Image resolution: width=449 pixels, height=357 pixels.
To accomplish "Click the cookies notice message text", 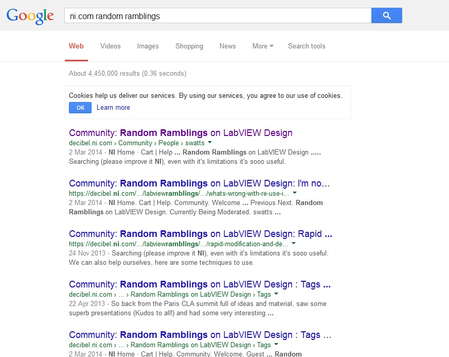I will [x=206, y=95].
